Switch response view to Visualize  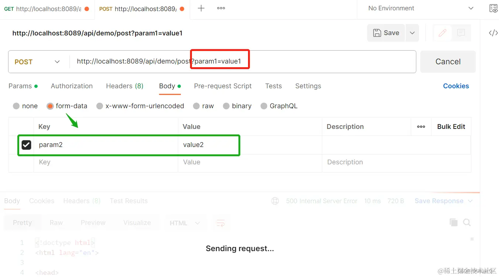coord(137,223)
